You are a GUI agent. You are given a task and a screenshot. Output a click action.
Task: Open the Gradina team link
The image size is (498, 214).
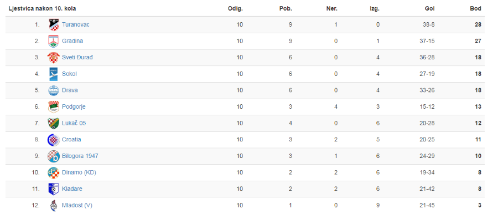[x=72, y=41]
